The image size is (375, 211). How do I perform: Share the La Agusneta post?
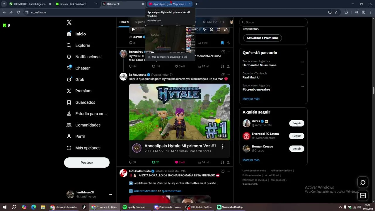coord(228,162)
